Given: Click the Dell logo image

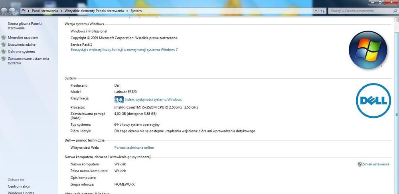Looking at the screenshot, I should (373, 101).
